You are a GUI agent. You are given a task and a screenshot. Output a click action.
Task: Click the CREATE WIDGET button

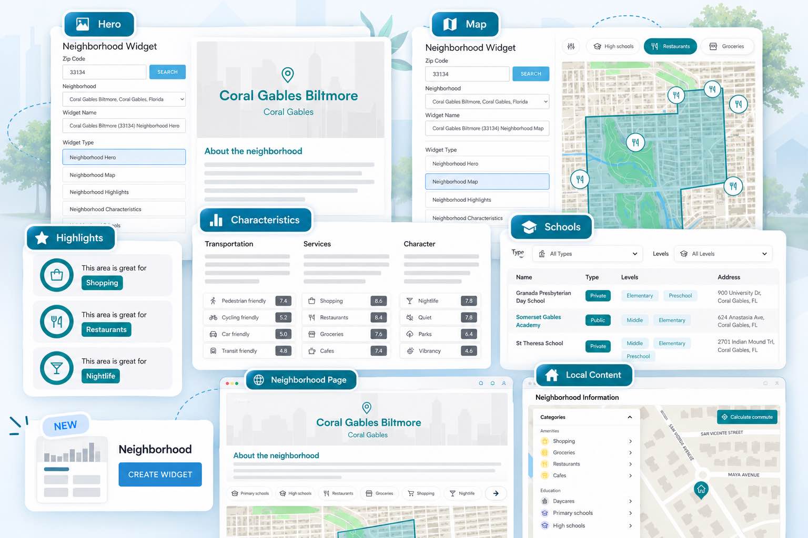(x=160, y=474)
